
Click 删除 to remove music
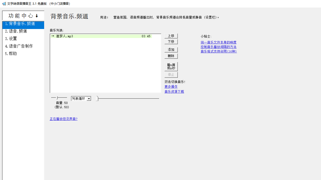pyautogui.click(x=171, y=56)
